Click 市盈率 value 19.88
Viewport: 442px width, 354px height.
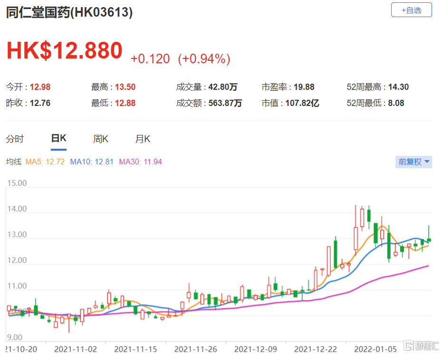click(304, 87)
